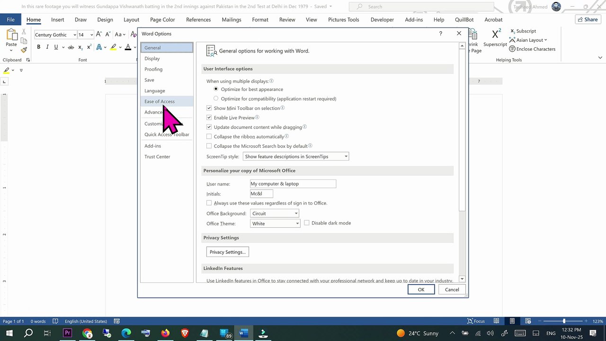Open Brave browser from the taskbar
Screen dimensions: 606x341
pos(185,333)
